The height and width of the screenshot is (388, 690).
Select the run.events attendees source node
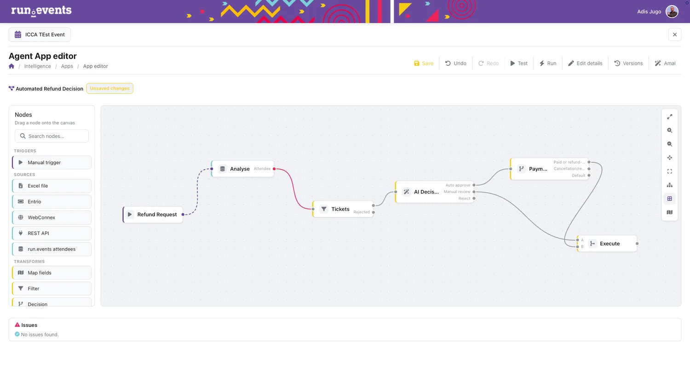click(52, 249)
